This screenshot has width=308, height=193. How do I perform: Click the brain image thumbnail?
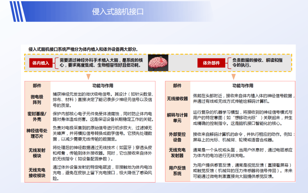[158, 63]
